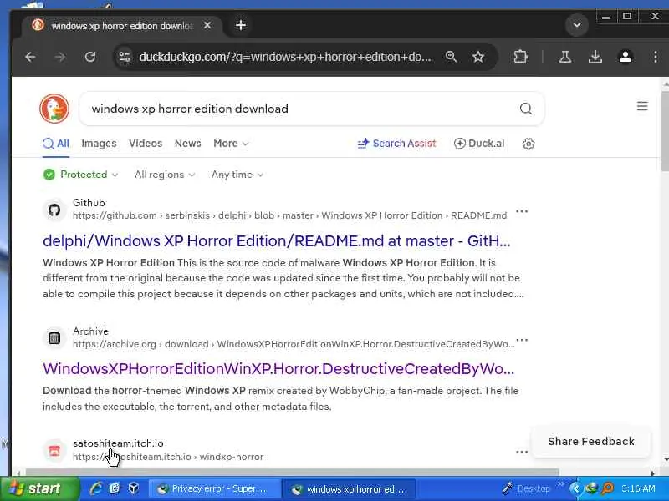The height and width of the screenshot is (501, 669).
Task: Expand the More dropdown
Action: (x=231, y=144)
